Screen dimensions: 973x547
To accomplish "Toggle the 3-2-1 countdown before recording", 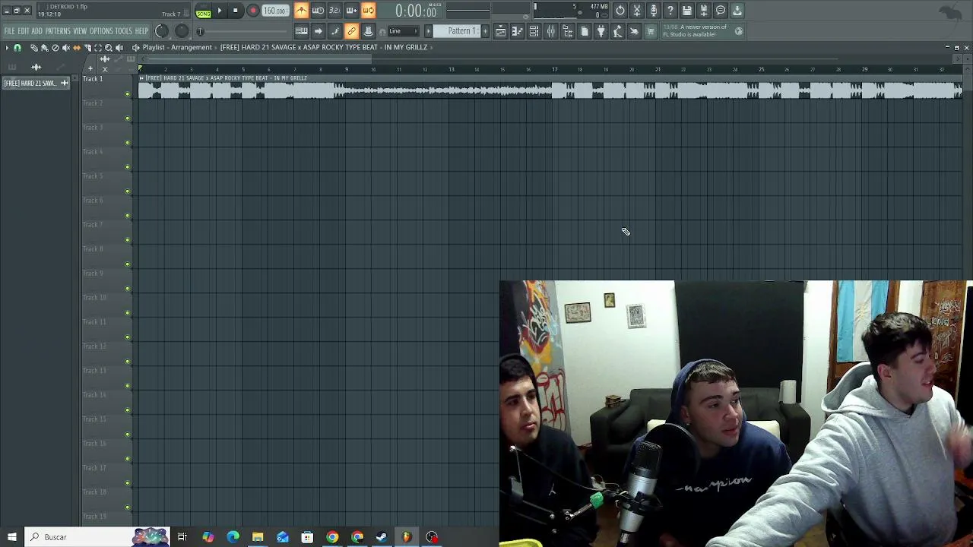I will click(334, 11).
